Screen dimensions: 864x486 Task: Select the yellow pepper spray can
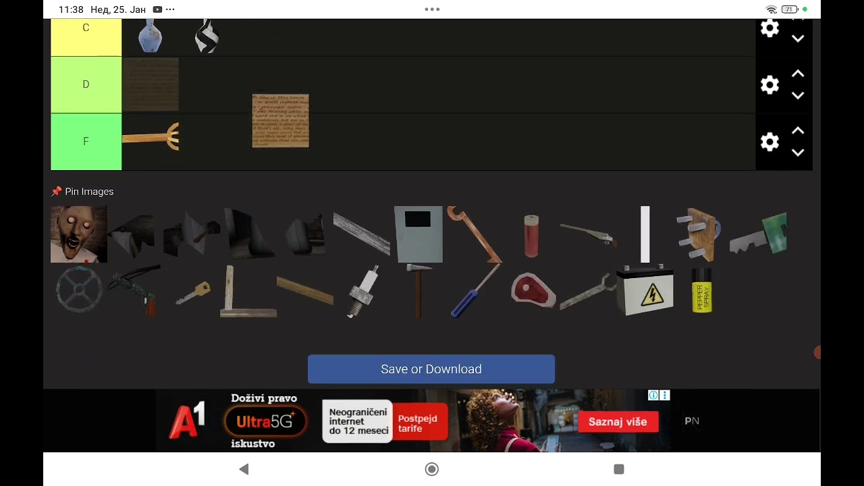pos(702,290)
